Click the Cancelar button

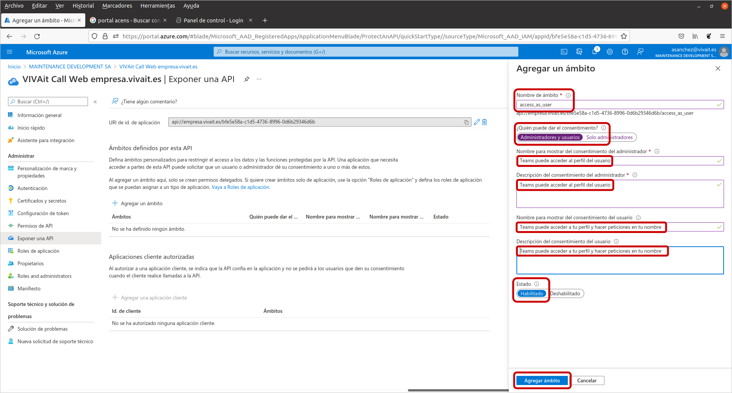pos(587,381)
